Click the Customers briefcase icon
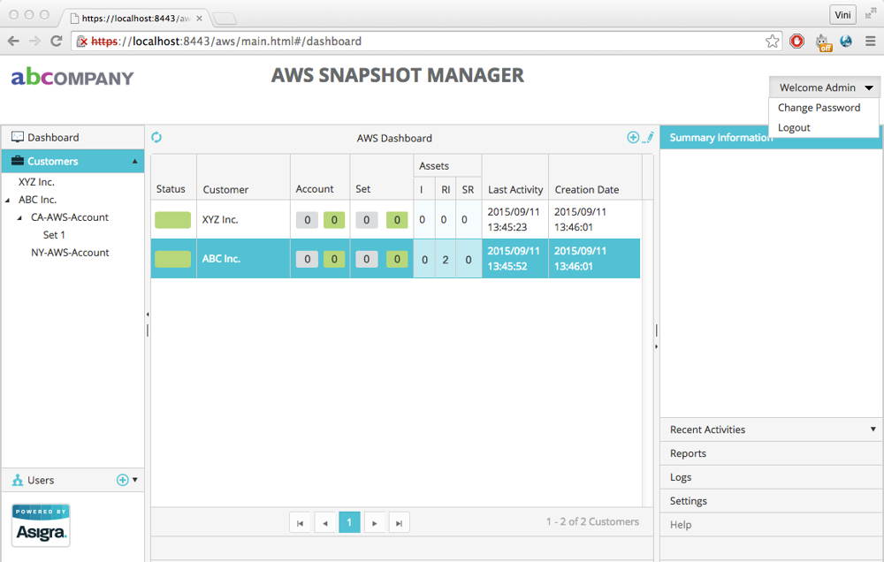 [x=17, y=161]
